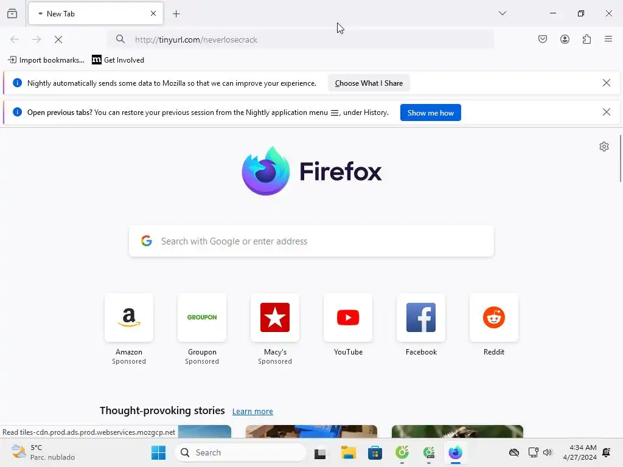The image size is (623, 467).
Task: Open the Windows Start menu
Action: point(159,452)
